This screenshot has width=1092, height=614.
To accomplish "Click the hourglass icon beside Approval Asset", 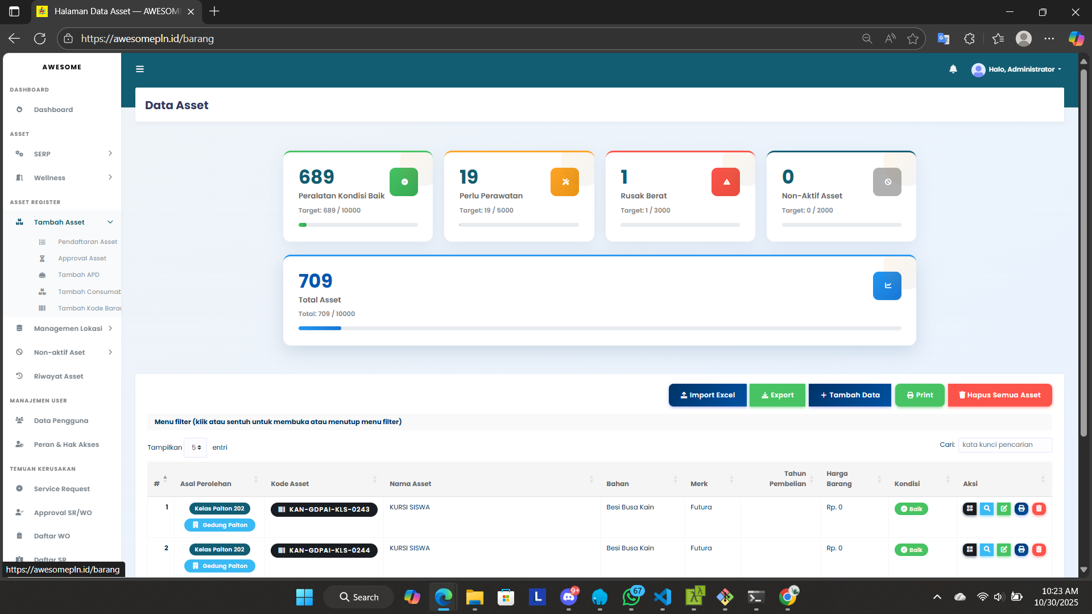I will point(42,258).
